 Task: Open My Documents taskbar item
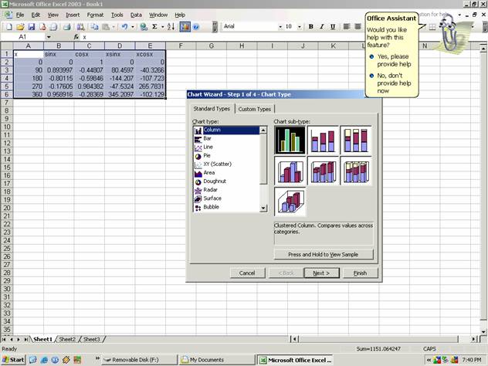(x=217, y=360)
